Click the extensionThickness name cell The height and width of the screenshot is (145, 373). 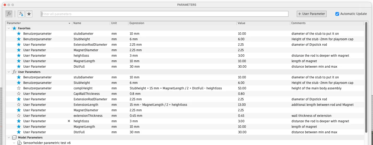[88, 116]
